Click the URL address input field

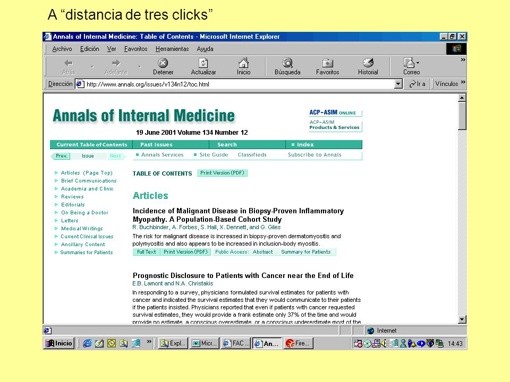(240, 84)
